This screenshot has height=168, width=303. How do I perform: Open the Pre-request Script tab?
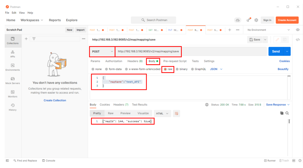[x=175, y=61]
